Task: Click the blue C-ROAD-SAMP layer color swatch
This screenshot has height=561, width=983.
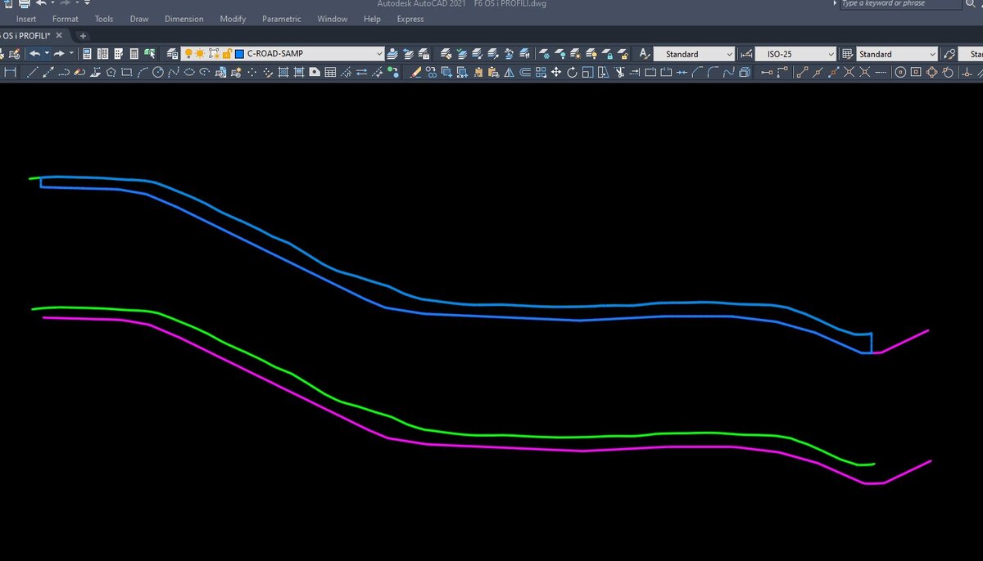Action: [239, 54]
